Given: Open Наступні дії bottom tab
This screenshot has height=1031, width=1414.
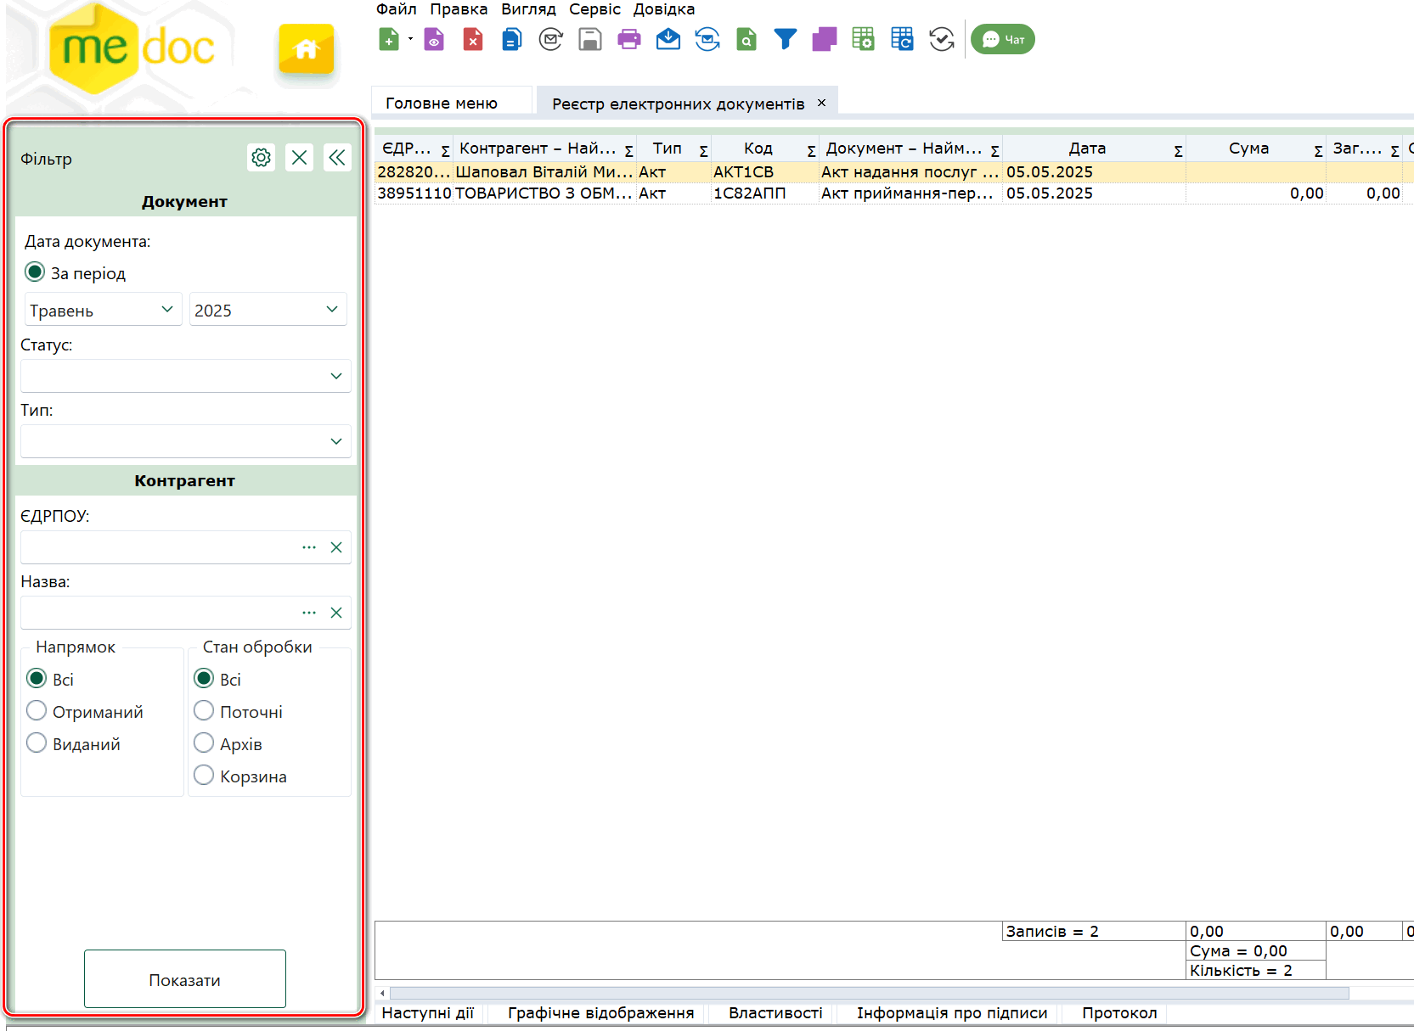Looking at the screenshot, I should (x=428, y=1013).
